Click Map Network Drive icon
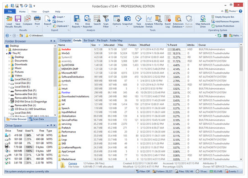Viewport: 248px width, 178px height. tap(203, 22)
